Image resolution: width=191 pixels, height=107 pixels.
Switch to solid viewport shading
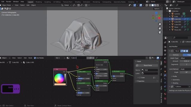point(153,5)
